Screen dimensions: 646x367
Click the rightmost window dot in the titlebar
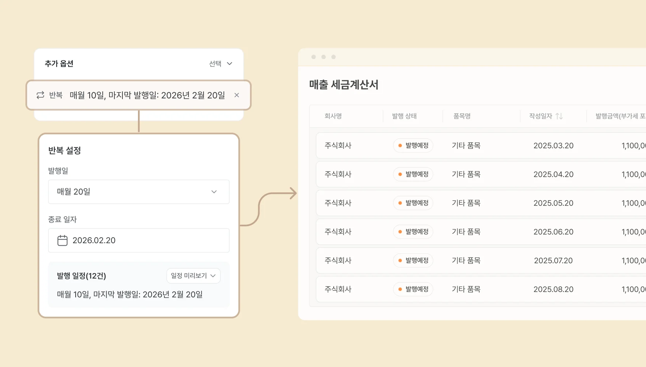[x=333, y=57]
